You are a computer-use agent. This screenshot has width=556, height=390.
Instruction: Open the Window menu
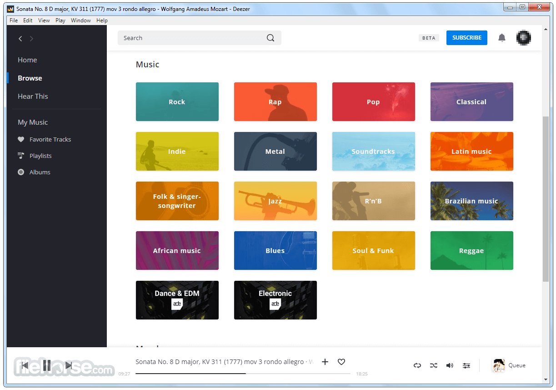(x=81, y=20)
